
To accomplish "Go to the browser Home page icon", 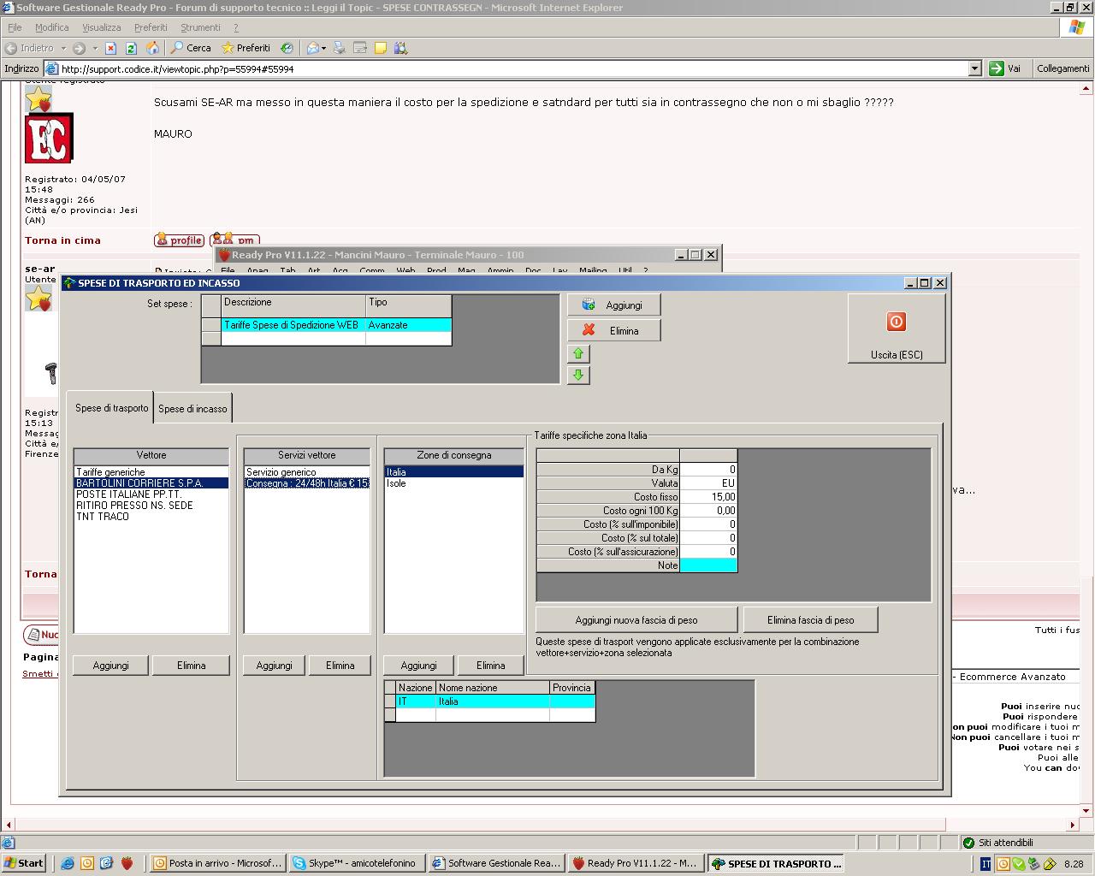I will coord(152,48).
